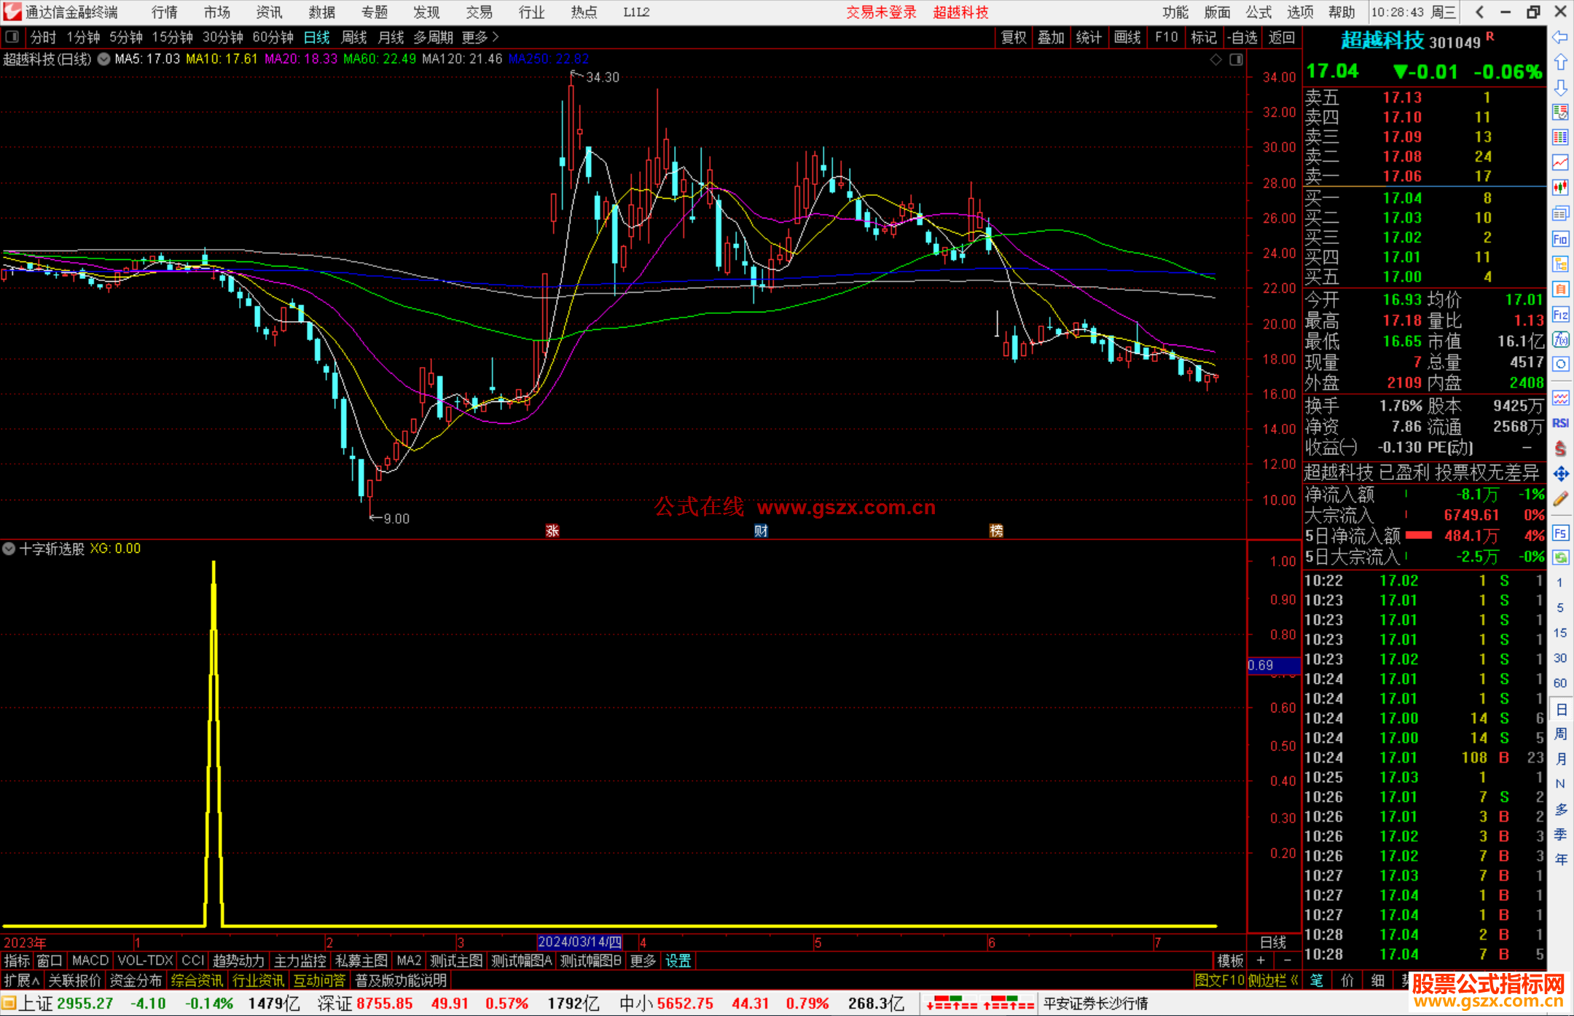Image resolution: width=1574 pixels, height=1016 pixels.
Task: Toggle the panel layout icon left of 分时
Action: 12,37
